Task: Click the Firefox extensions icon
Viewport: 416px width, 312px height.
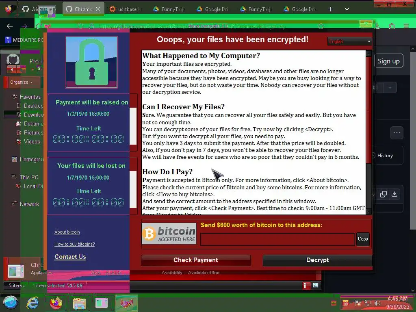Action: [x=392, y=26]
